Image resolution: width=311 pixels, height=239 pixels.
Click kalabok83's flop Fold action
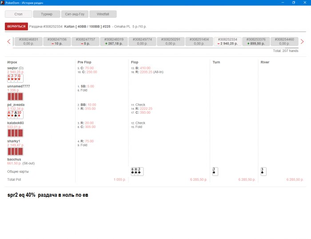[137, 127]
